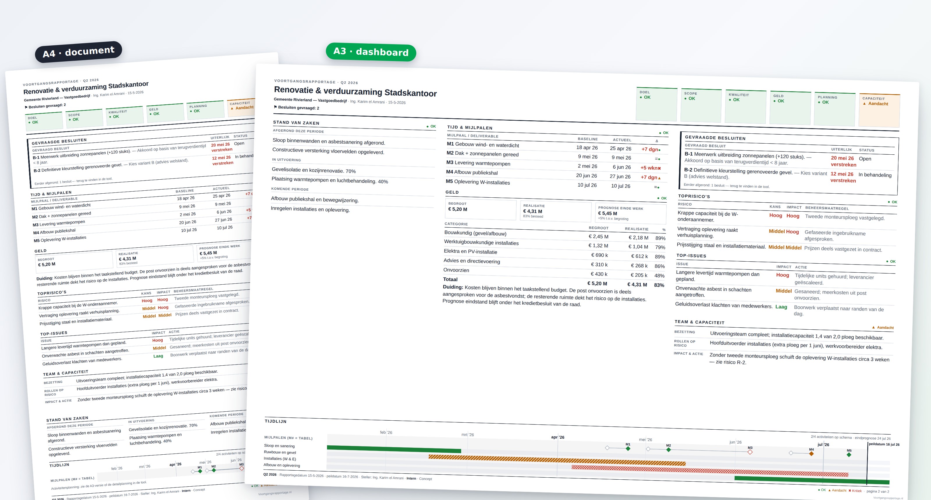Click the DOEL status card on the A4 document
Image resolution: width=931 pixels, height=500 pixels.
click(45, 121)
